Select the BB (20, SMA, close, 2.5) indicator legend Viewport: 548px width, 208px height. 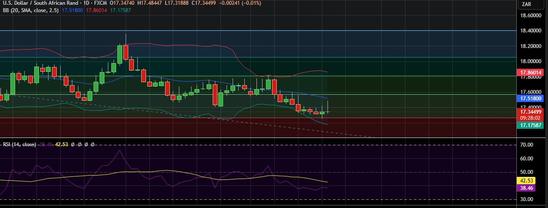[29, 10]
